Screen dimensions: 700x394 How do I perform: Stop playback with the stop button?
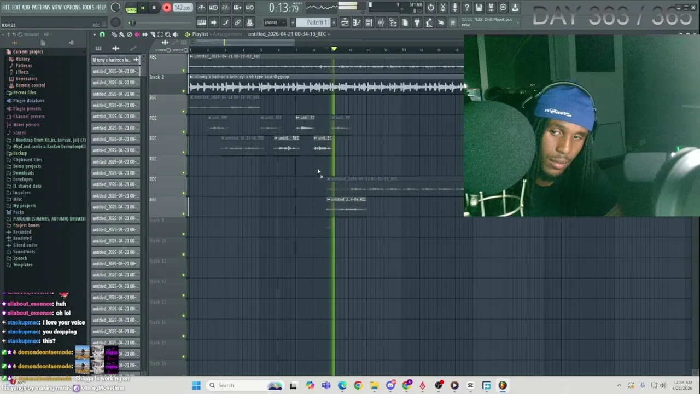154,8
